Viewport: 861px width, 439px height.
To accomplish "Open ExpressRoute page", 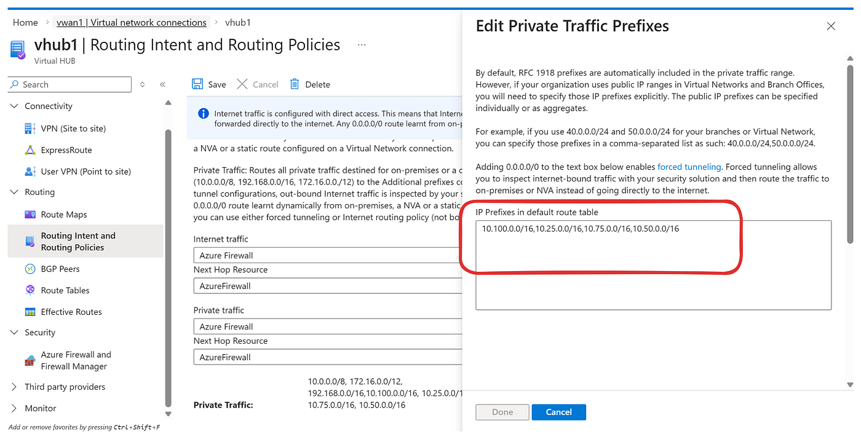I will coord(66,150).
